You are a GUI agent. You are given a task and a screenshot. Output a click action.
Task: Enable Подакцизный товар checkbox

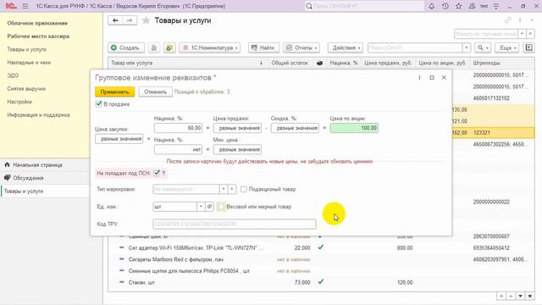(244, 189)
